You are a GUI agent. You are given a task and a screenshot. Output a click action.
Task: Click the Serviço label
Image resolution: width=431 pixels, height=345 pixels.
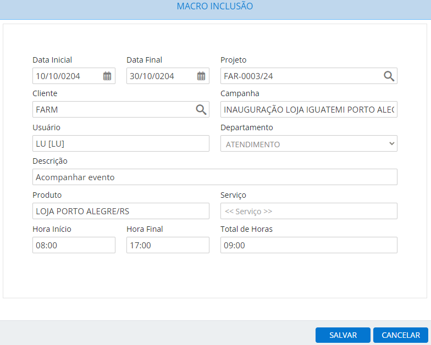233,196
